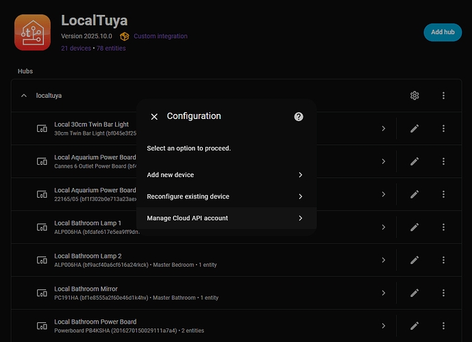Expand the Local Bathroom Mirror row chevron
This screenshot has height=342, width=472.
[x=384, y=293]
